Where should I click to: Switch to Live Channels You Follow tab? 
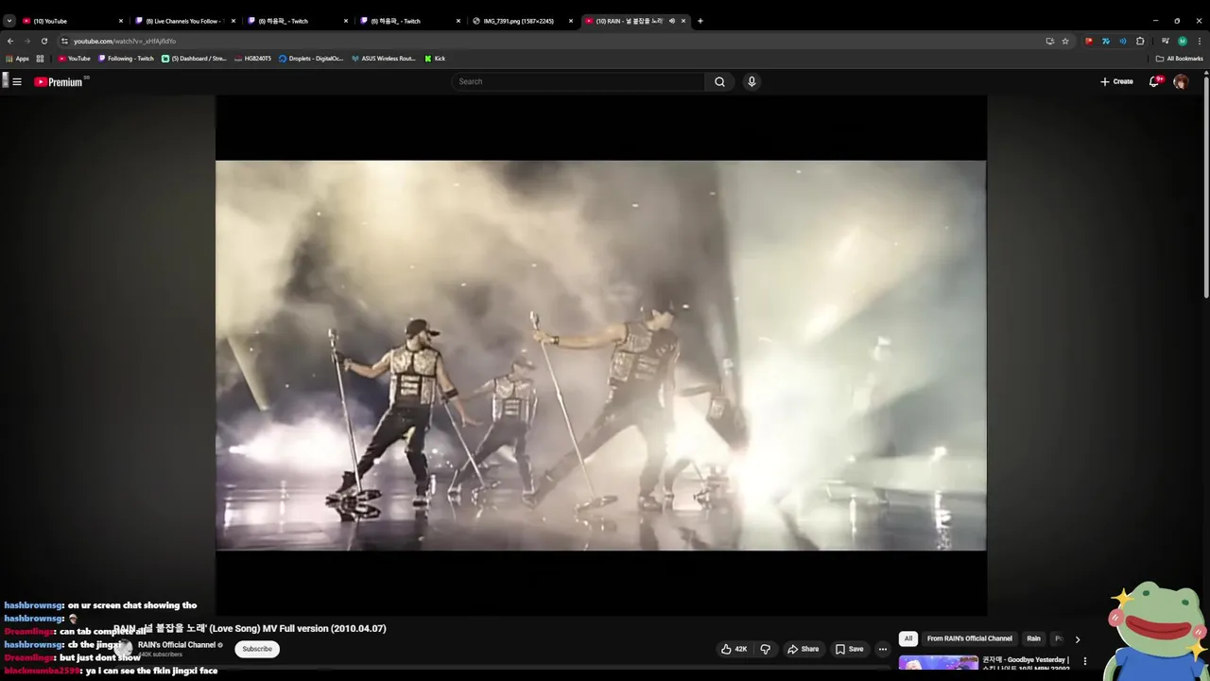coord(184,21)
